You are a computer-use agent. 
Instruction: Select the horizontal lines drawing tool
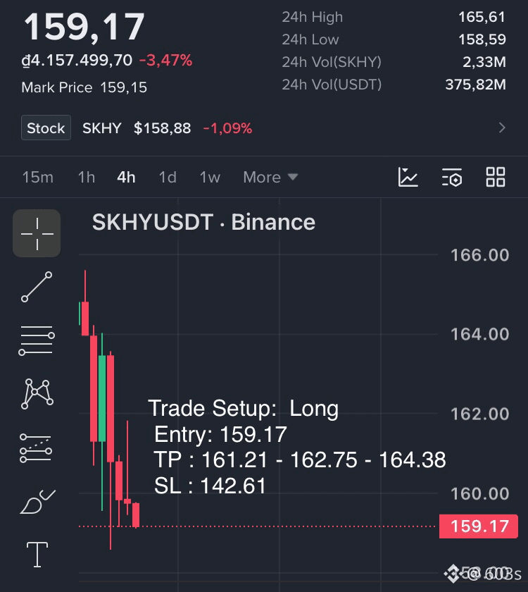[x=37, y=340]
